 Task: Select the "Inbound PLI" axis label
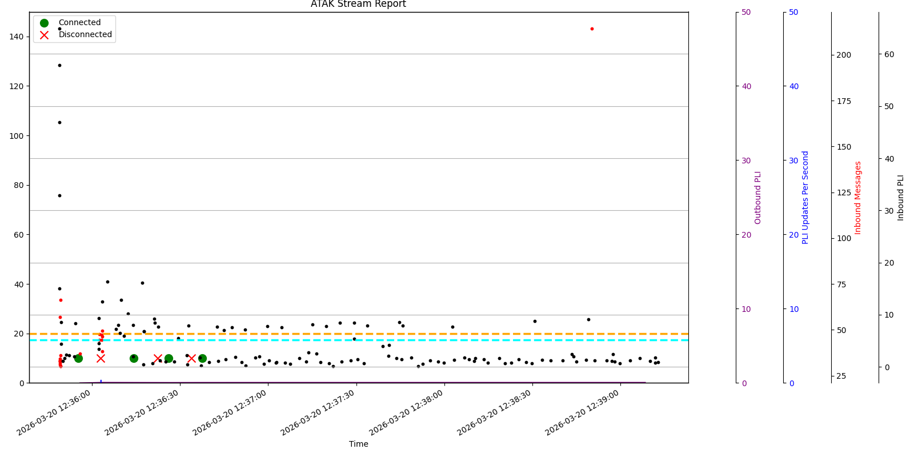coord(901,198)
